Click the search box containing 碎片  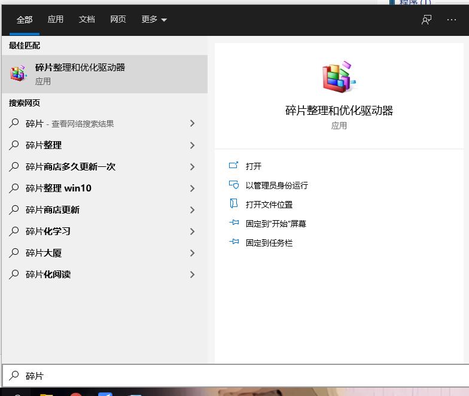236,376
